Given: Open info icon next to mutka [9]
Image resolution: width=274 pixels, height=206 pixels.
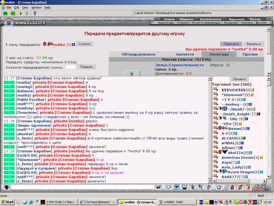Looking at the screenshot, I should 73,45.
